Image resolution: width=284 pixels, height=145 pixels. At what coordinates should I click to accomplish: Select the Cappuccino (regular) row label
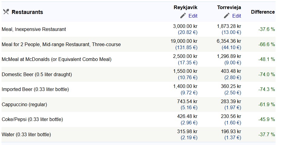point(25,105)
